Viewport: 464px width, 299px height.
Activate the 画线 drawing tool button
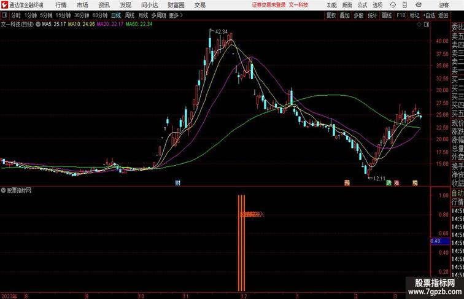click(x=387, y=15)
